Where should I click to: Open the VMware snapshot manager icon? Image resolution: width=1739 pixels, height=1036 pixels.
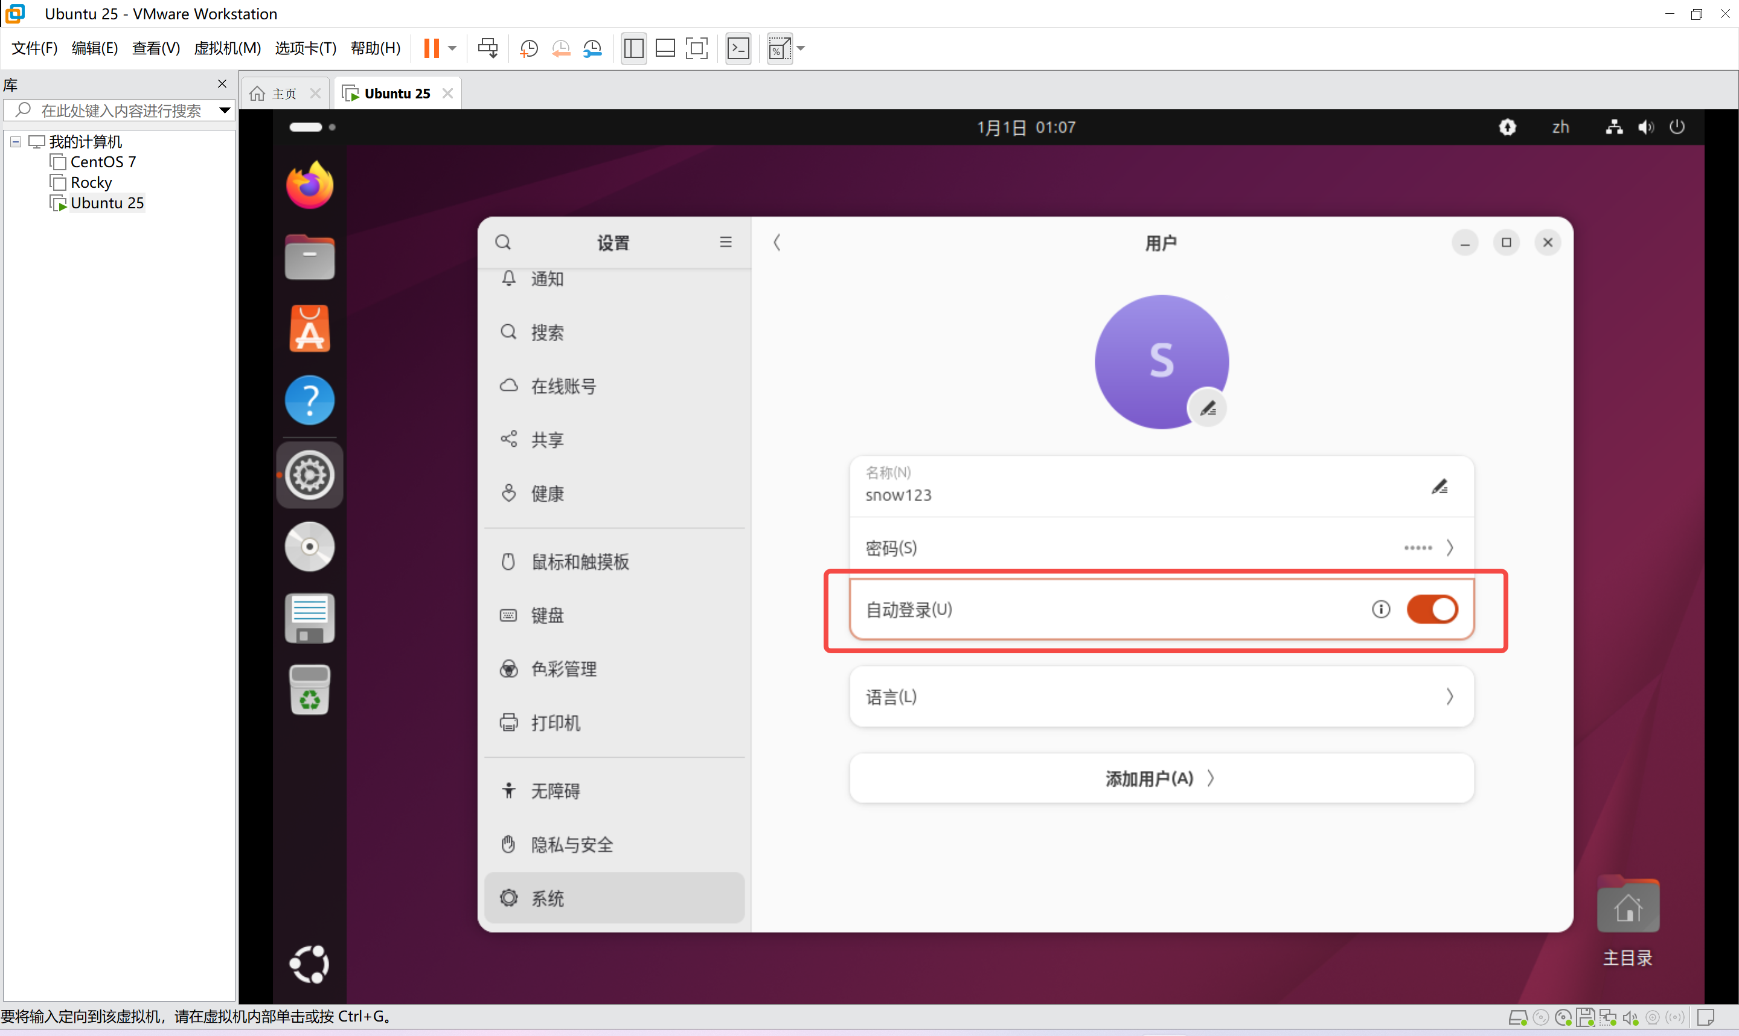(593, 48)
